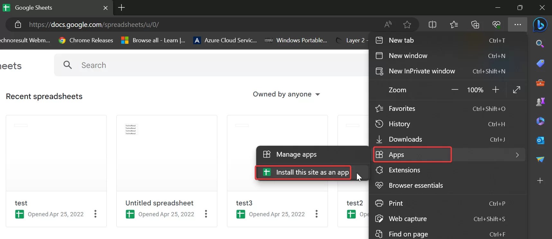
Task: Open the Layer 2 bookmark
Action: click(x=351, y=40)
